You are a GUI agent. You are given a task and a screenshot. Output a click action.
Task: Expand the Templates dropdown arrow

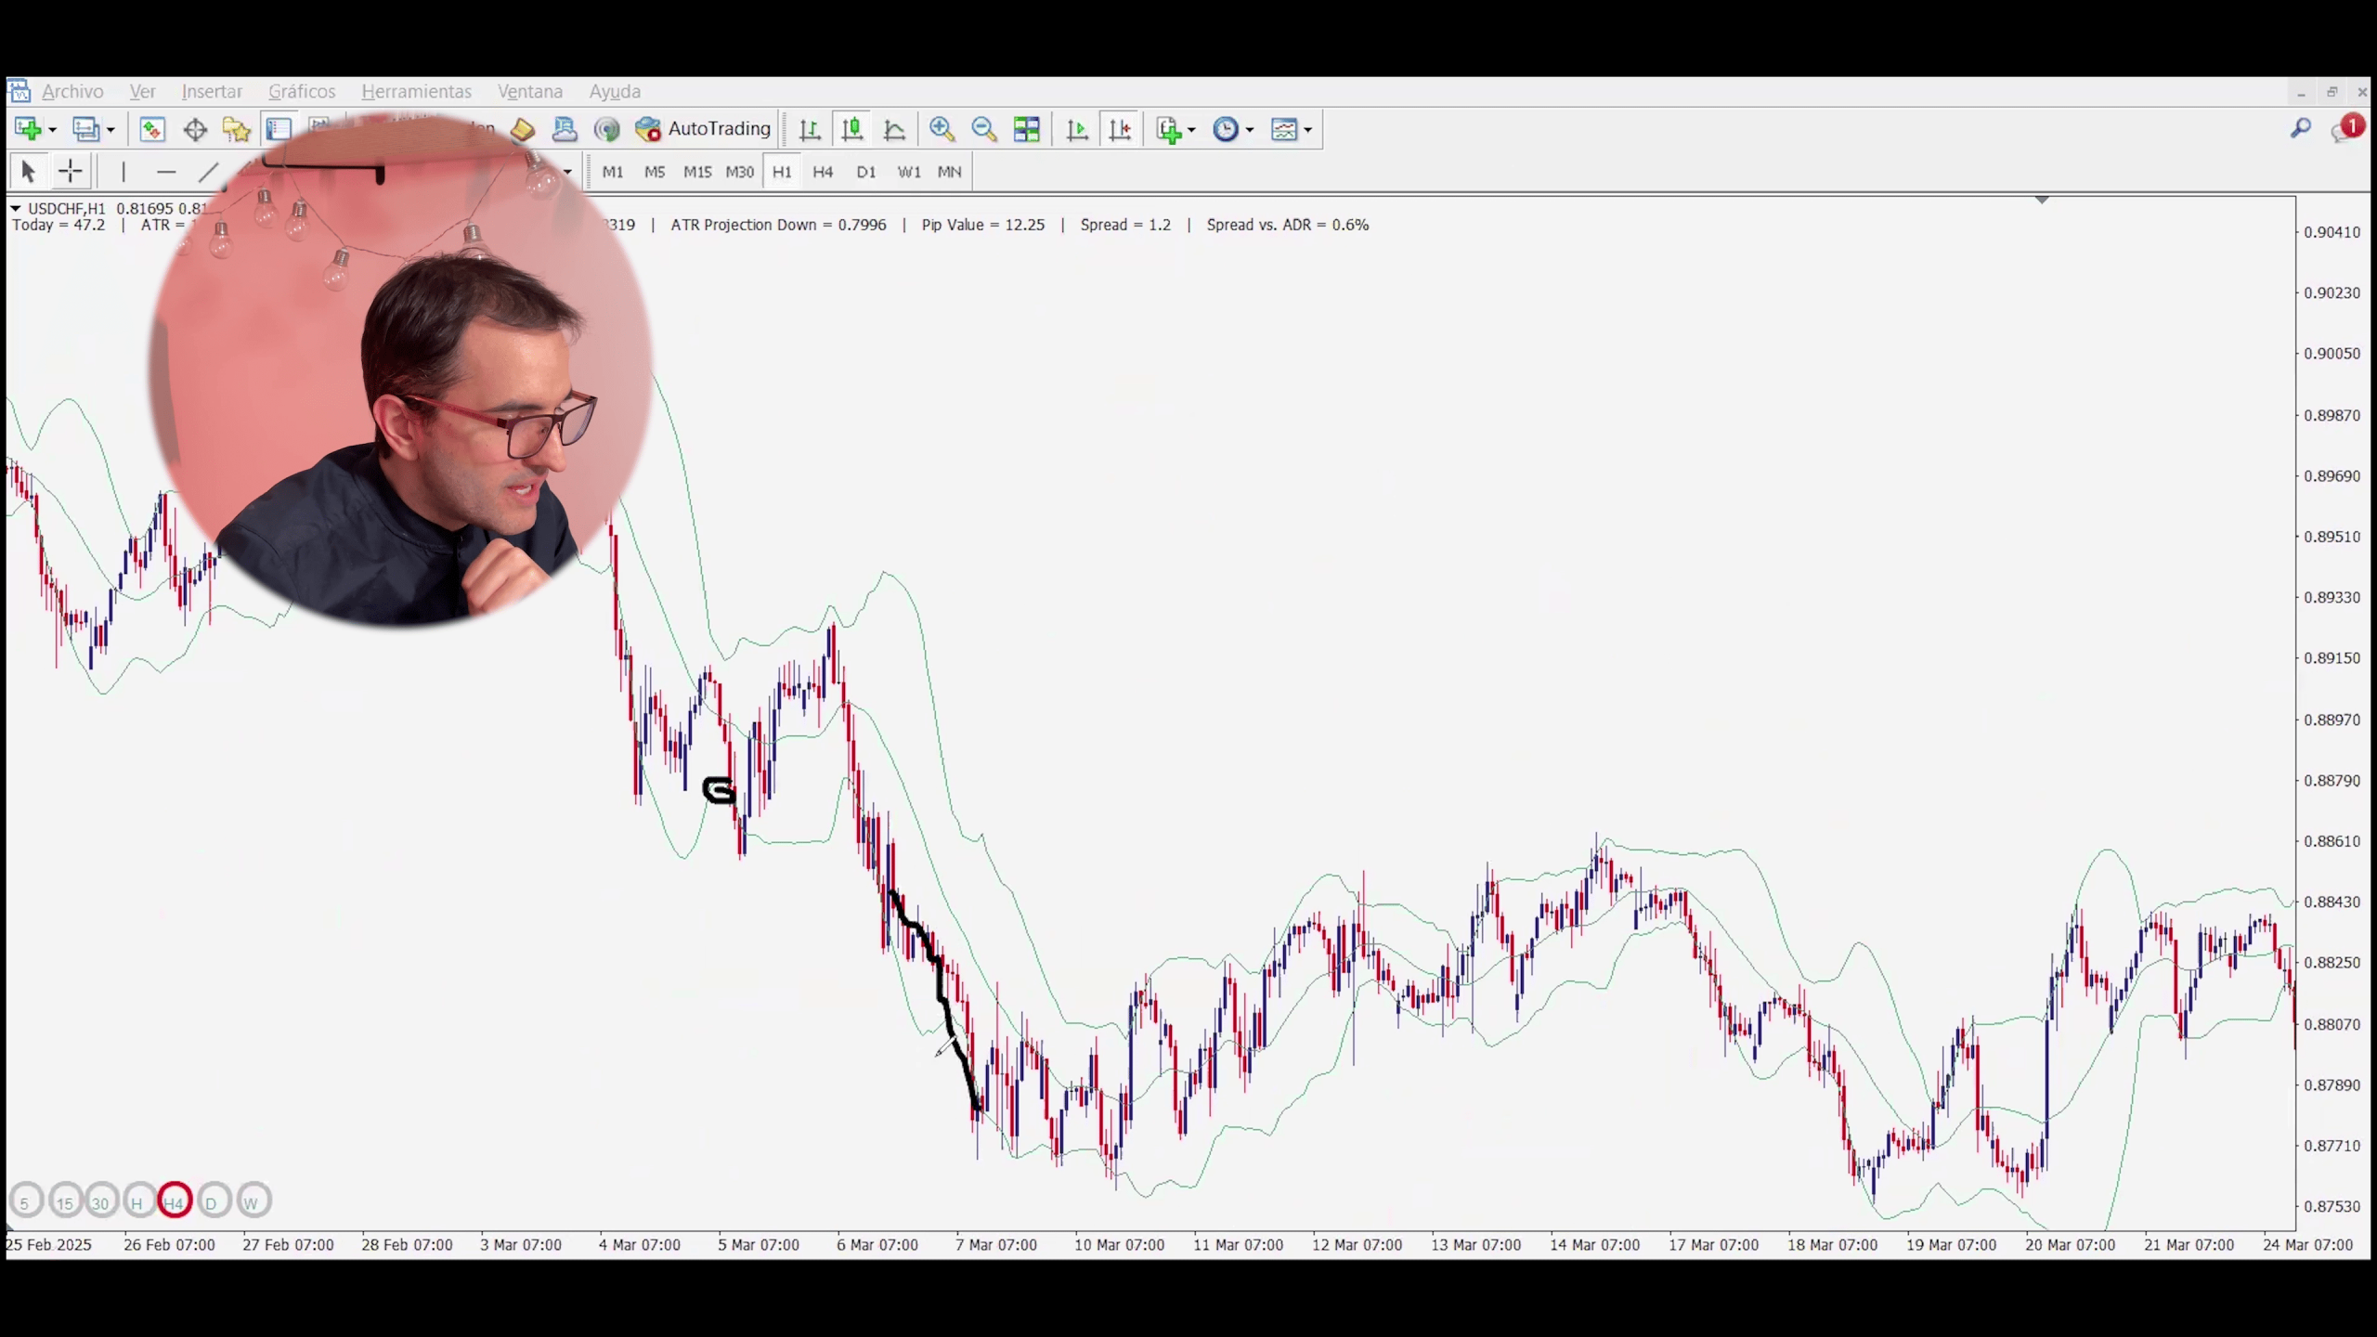(x=1307, y=130)
